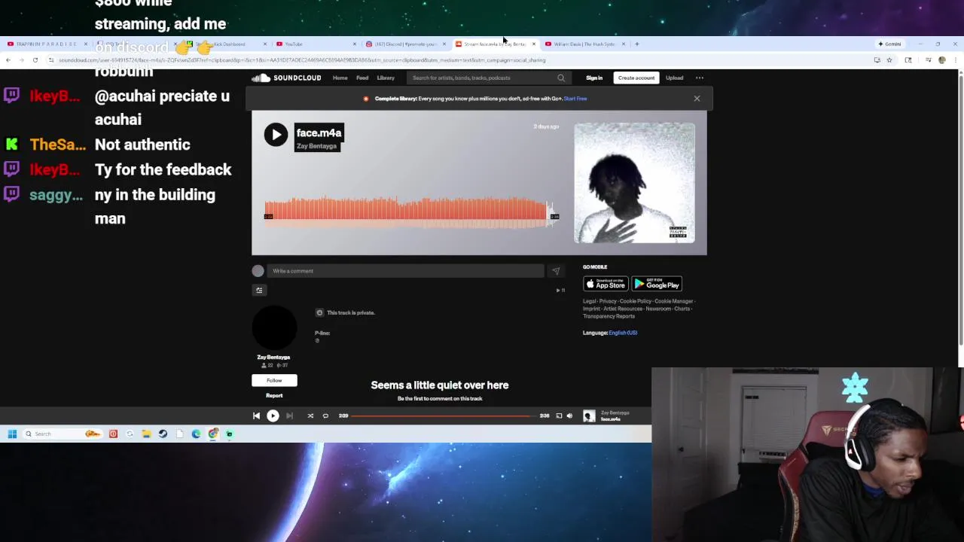This screenshot has width=964, height=542.
Task: Click the face.m4a track title
Action: click(x=319, y=132)
